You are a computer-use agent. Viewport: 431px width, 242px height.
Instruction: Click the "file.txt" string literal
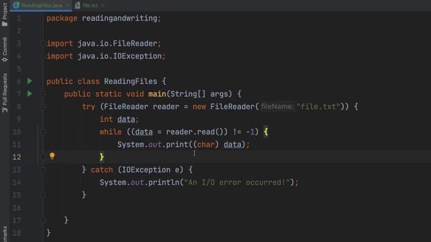pos(319,107)
